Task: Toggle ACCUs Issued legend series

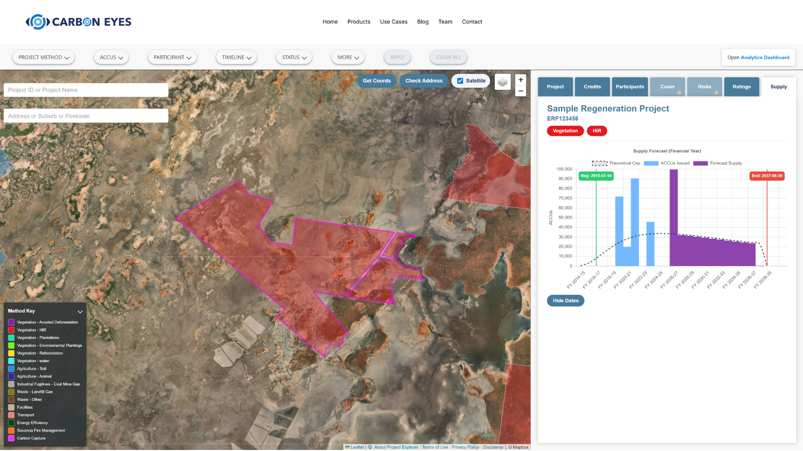Action: [x=667, y=163]
